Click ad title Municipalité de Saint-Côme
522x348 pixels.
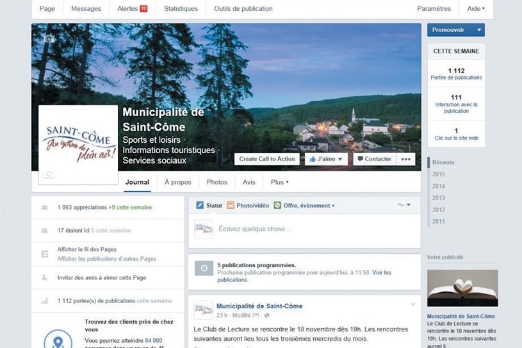pos(461,317)
